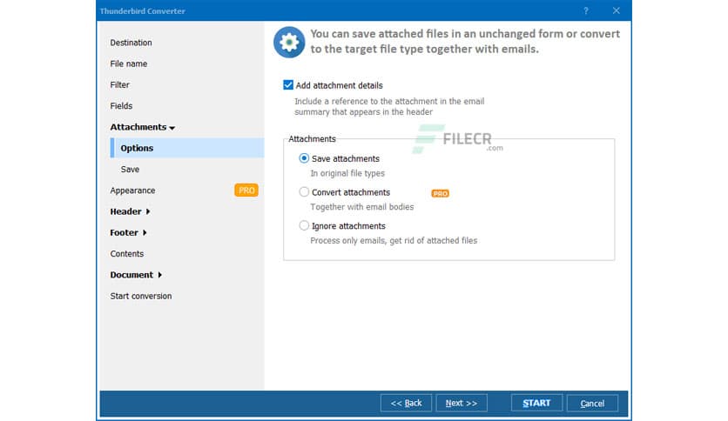Viewport: 728px width, 421px height.
Task: Go to the File name page
Action: 129,63
